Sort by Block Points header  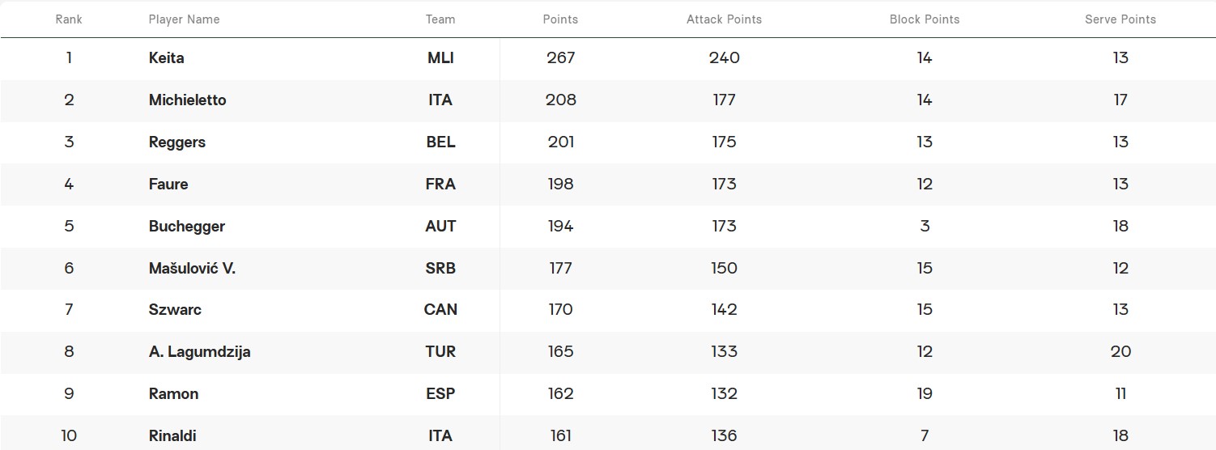925,19
